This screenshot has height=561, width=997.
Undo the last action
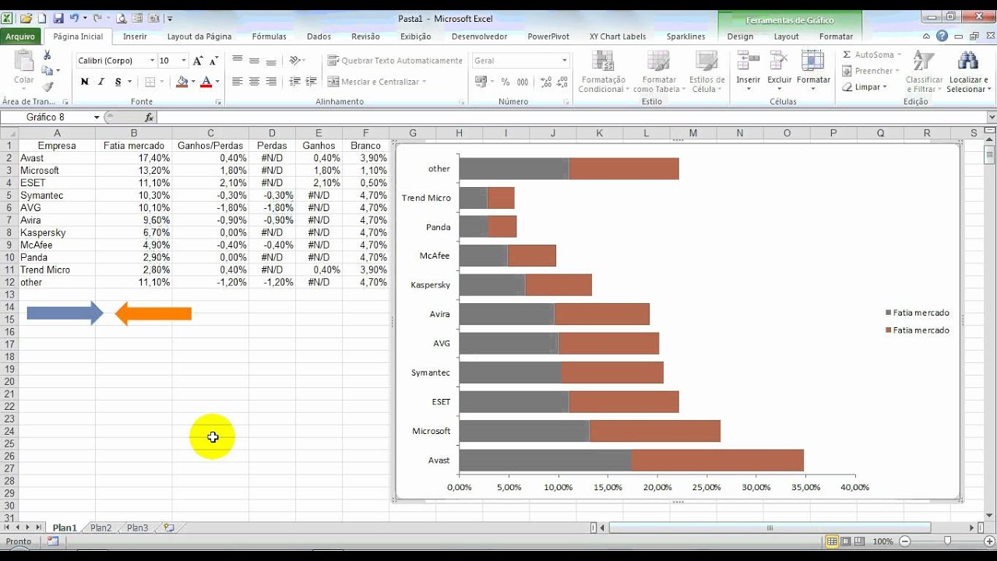coord(74,18)
